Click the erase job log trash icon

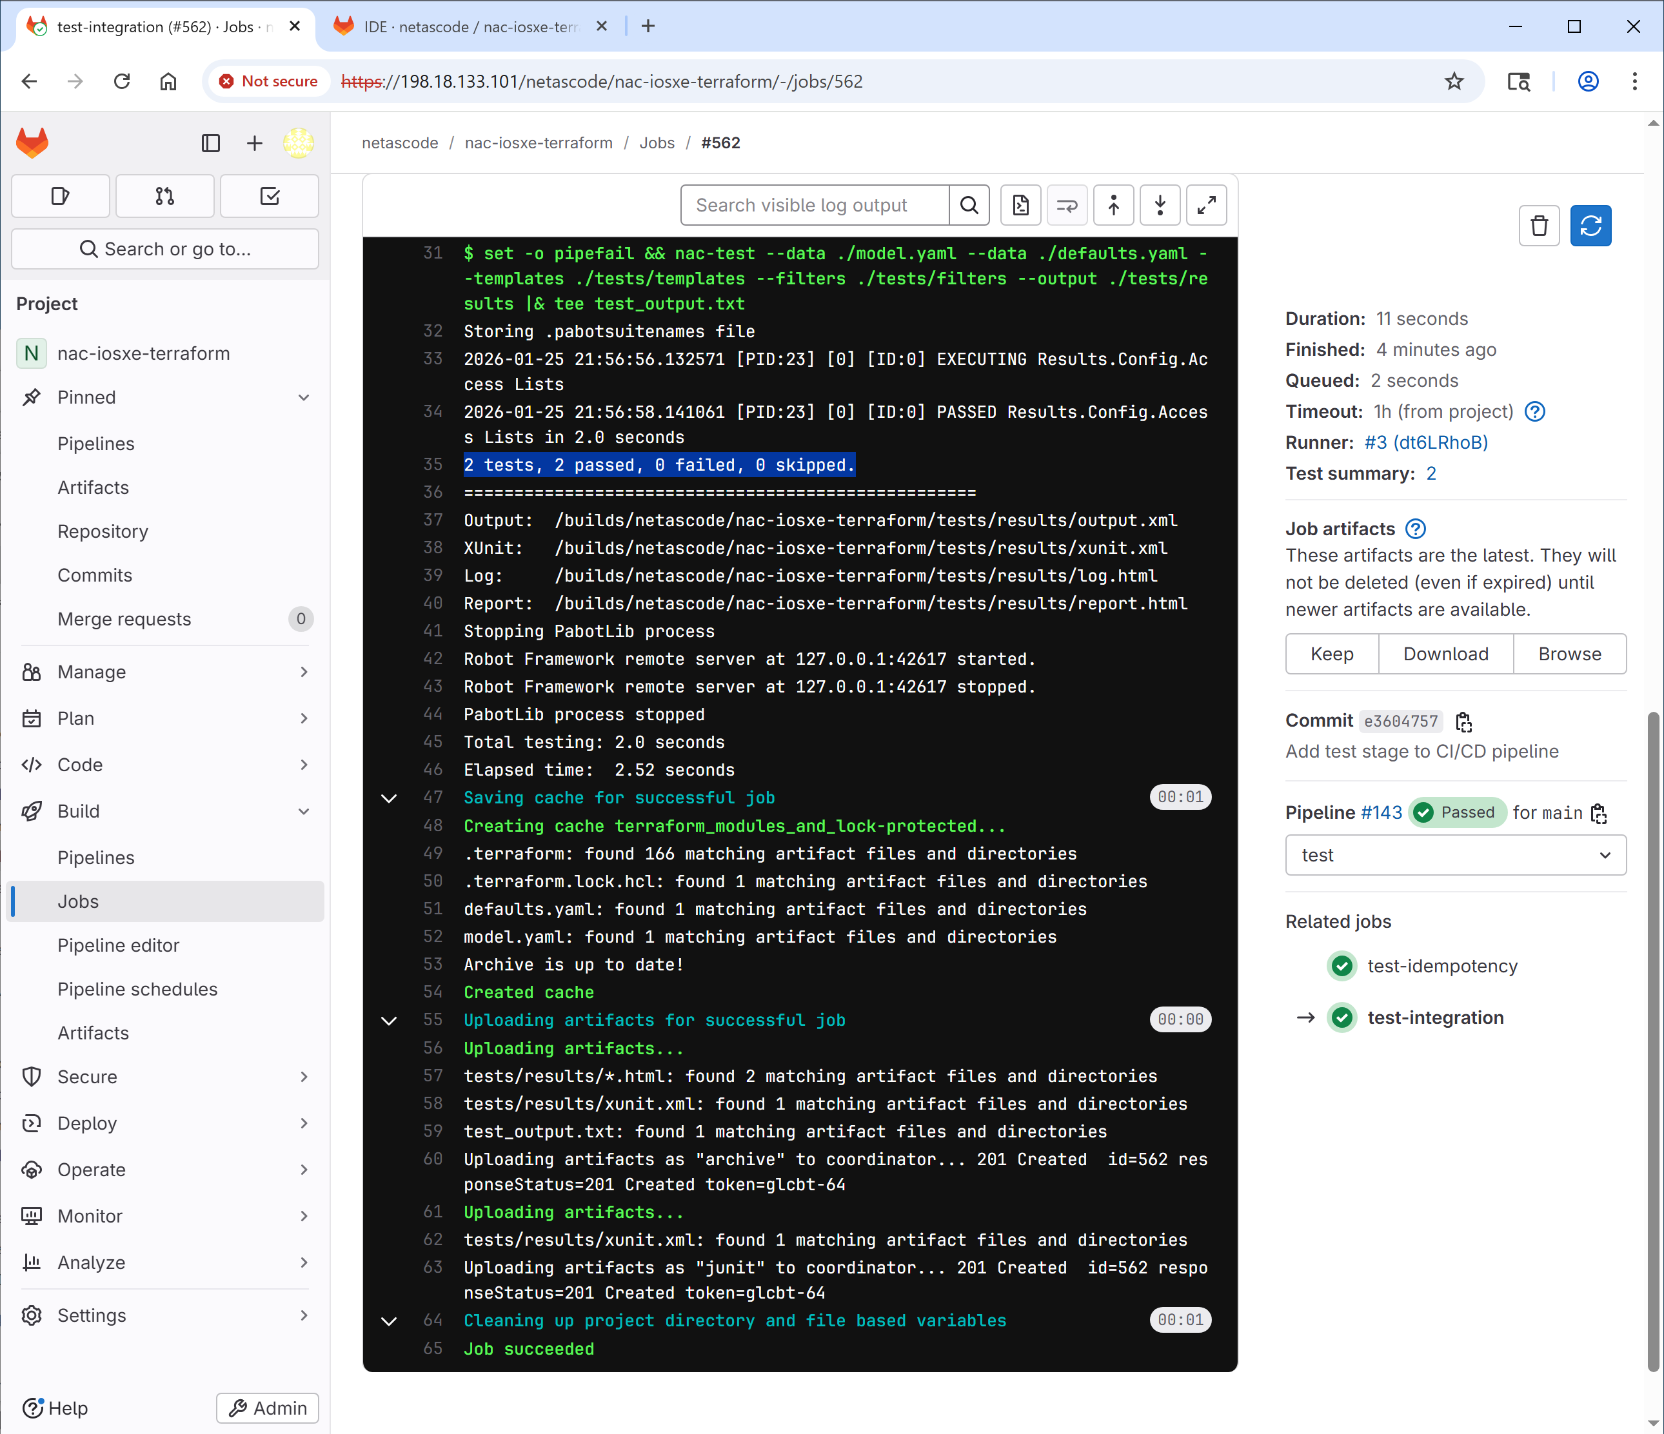(x=1539, y=226)
